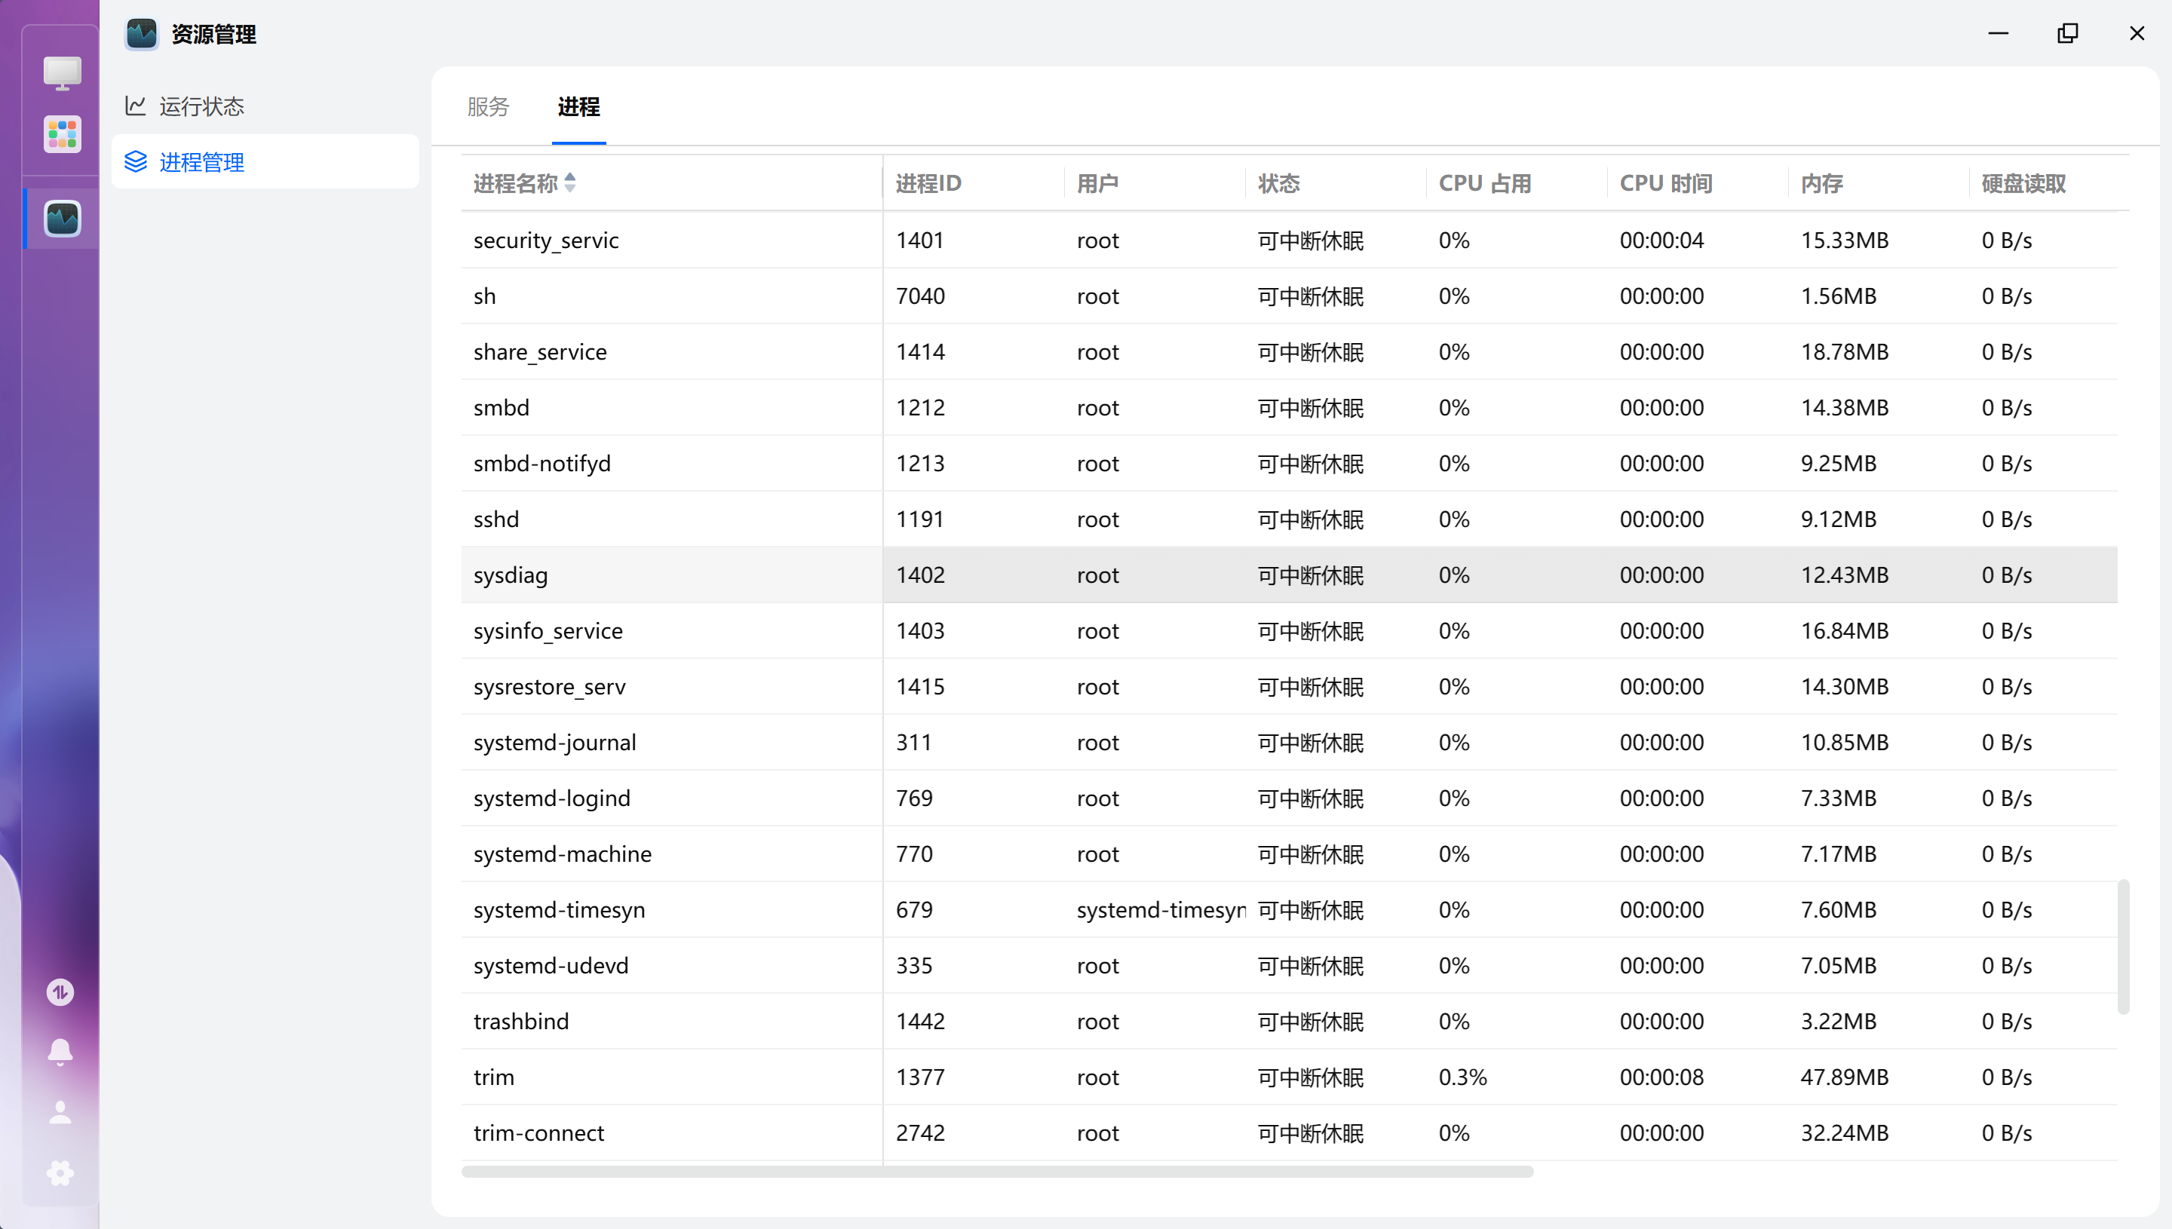
Task: Click the 进程ID column header
Action: (x=928, y=183)
